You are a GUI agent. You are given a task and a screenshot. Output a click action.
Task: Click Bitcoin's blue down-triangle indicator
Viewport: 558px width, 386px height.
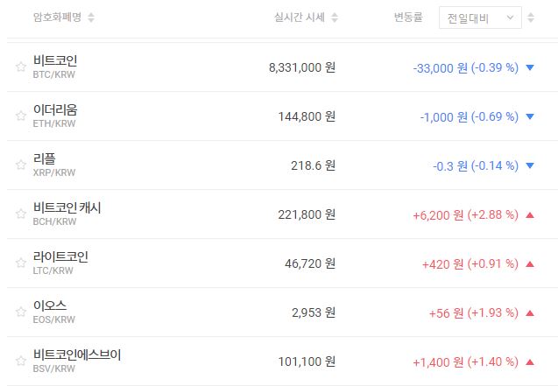[x=529, y=67]
